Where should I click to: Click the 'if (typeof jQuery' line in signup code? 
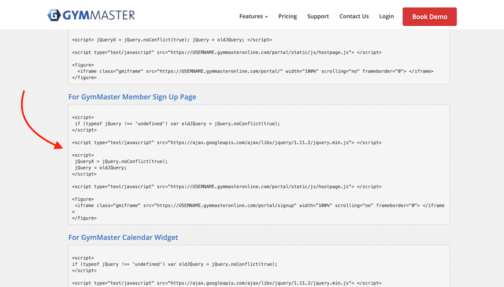(x=177, y=124)
